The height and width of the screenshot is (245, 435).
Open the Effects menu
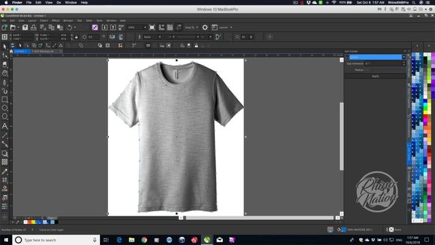[56, 20]
